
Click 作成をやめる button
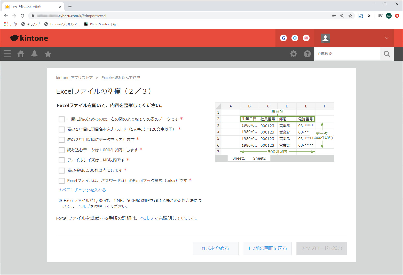pos(215,248)
